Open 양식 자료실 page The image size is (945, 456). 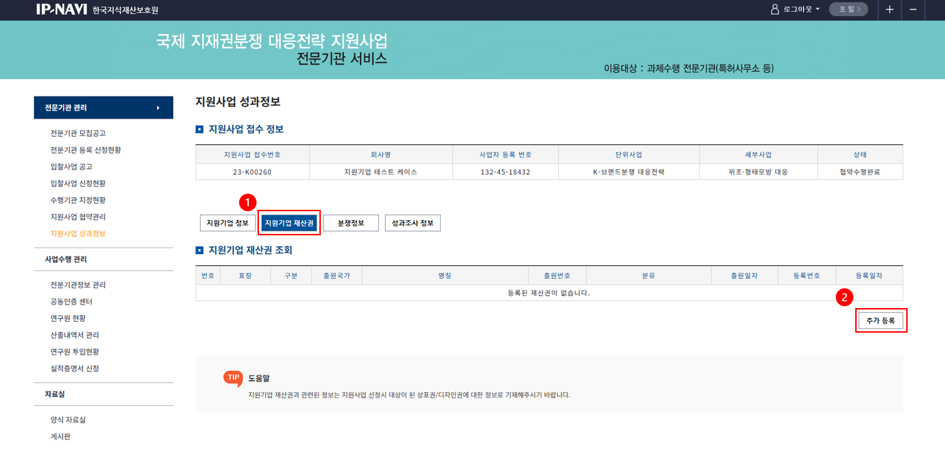68,420
